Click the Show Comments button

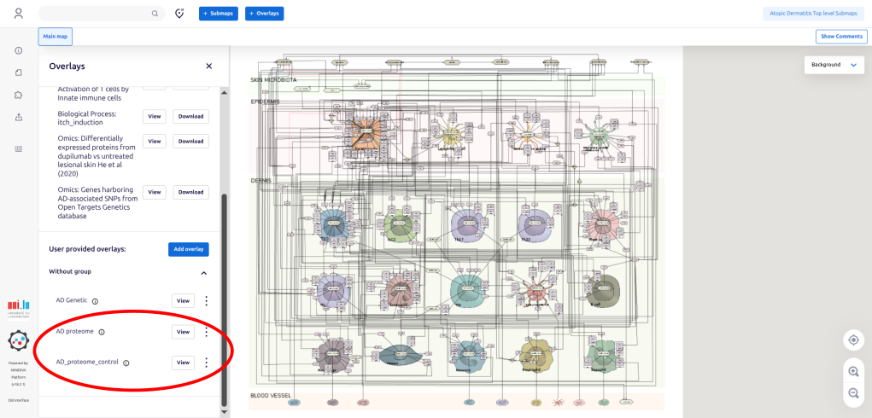click(x=841, y=37)
